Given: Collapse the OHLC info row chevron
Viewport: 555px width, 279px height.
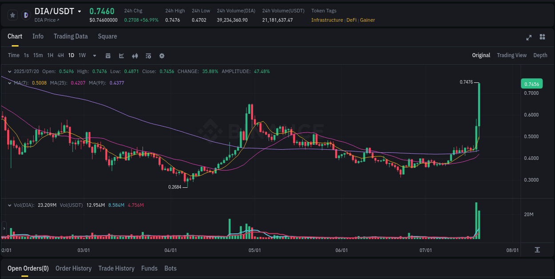Looking at the screenshot, I should coord(9,71).
